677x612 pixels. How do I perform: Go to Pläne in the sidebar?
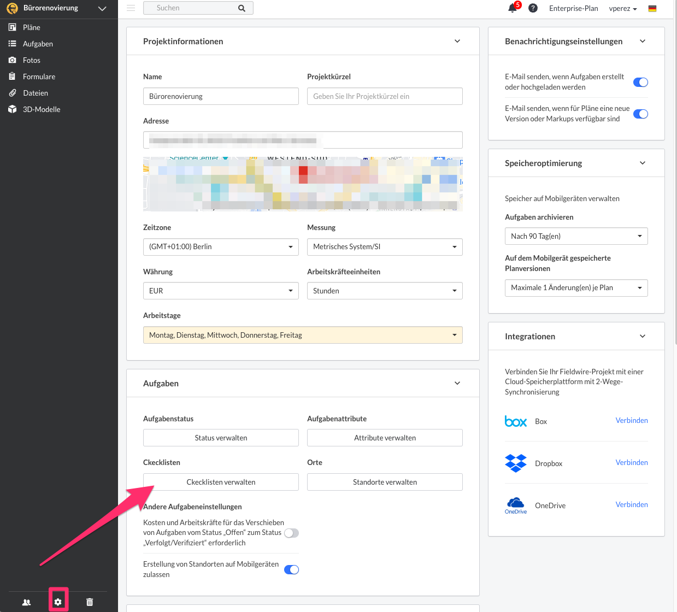32,27
